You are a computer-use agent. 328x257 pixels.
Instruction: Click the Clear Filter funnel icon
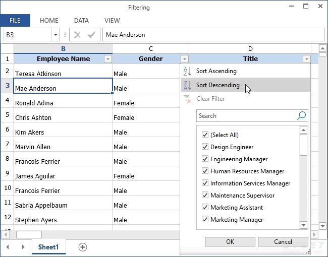pyautogui.click(x=187, y=99)
